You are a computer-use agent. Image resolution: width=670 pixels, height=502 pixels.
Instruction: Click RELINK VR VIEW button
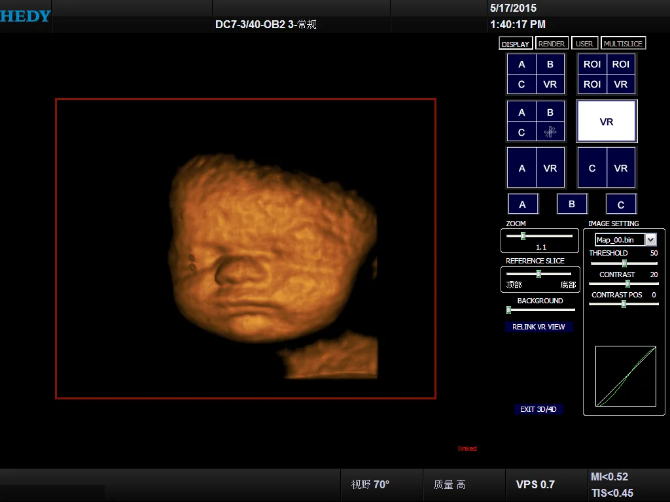click(538, 327)
